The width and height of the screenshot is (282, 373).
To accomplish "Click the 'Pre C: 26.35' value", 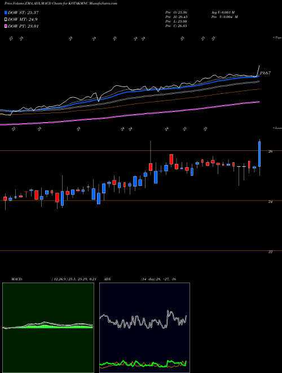I will click(x=176, y=26).
